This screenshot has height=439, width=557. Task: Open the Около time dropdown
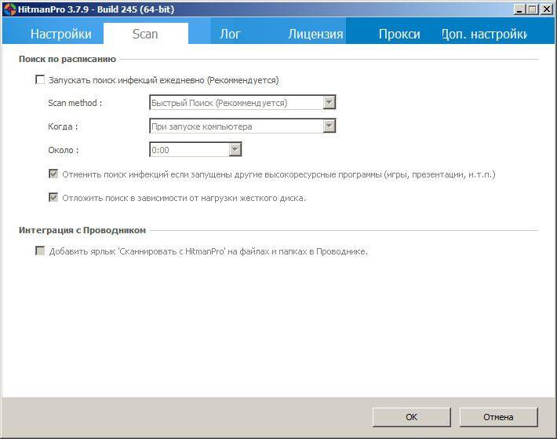[x=195, y=150]
